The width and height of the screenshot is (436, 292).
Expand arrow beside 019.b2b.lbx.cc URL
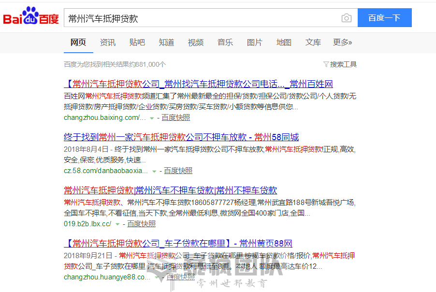tap(117, 225)
